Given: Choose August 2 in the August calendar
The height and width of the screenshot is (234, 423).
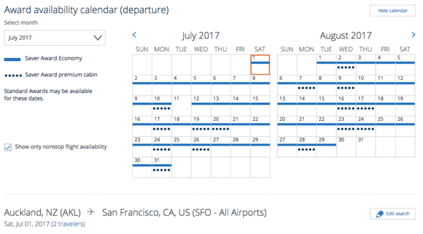Looking at the screenshot, I should 346,65.
